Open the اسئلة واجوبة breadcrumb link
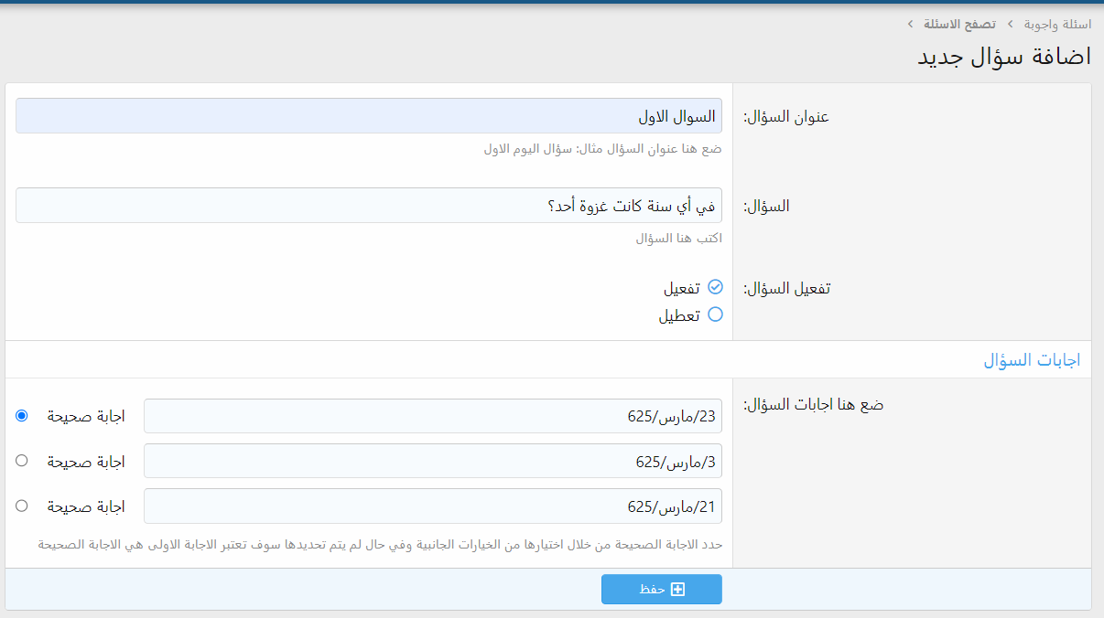 pyautogui.click(x=1056, y=23)
